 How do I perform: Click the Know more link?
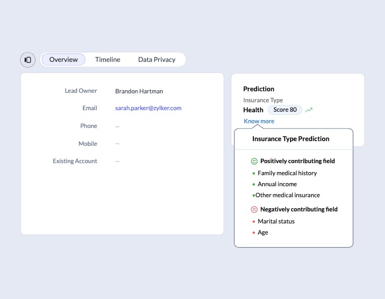[x=259, y=121]
